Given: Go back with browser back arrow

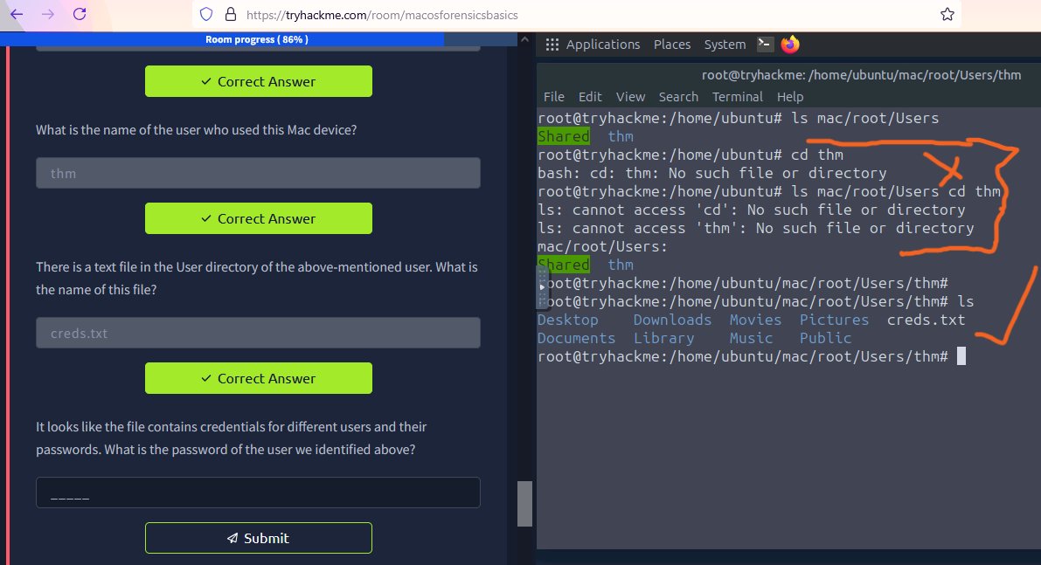Looking at the screenshot, I should (17, 14).
